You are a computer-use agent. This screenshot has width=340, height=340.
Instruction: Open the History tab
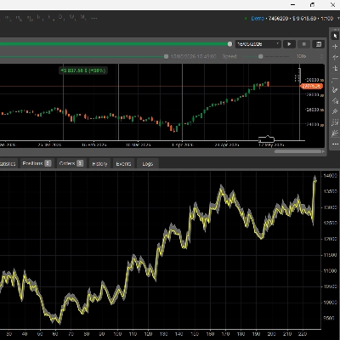click(99, 164)
